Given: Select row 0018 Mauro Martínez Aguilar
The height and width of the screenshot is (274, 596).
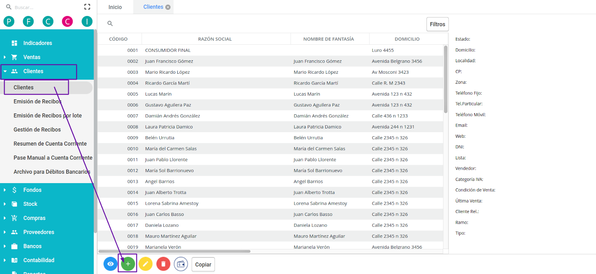Looking at the screenshot, I should tap(270, 236).
